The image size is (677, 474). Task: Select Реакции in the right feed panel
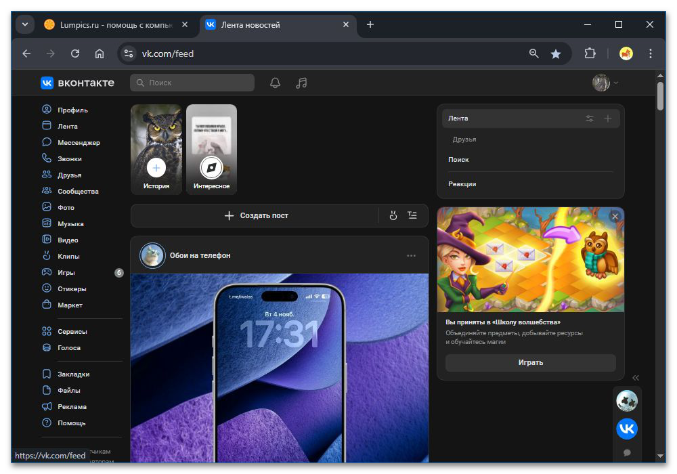462,184
